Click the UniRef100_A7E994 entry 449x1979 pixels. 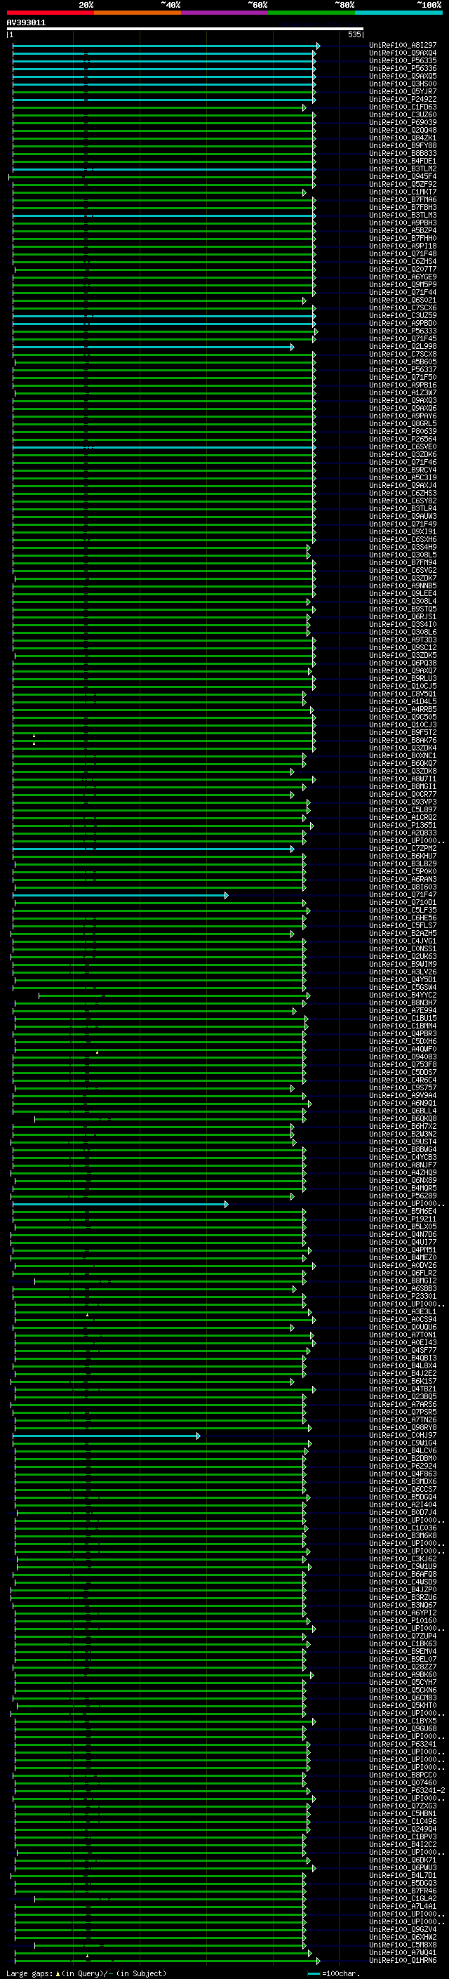tap(402, 1012)
